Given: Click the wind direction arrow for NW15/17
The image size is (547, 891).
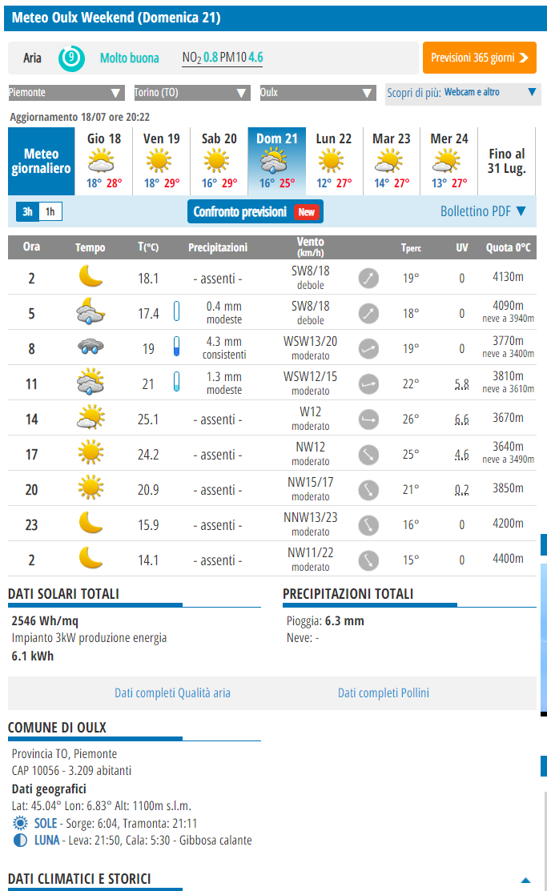Looking at the screenshot, I should (x=368, y=489).
